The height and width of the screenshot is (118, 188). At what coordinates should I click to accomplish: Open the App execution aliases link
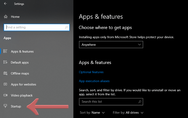94,81
